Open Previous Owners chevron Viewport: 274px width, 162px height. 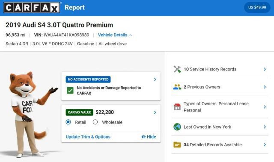tap(265, 87)
